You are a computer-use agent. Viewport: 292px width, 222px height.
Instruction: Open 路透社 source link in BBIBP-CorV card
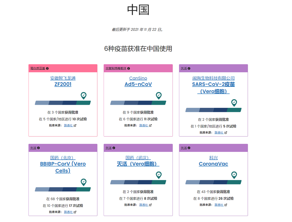click(68, 212)
